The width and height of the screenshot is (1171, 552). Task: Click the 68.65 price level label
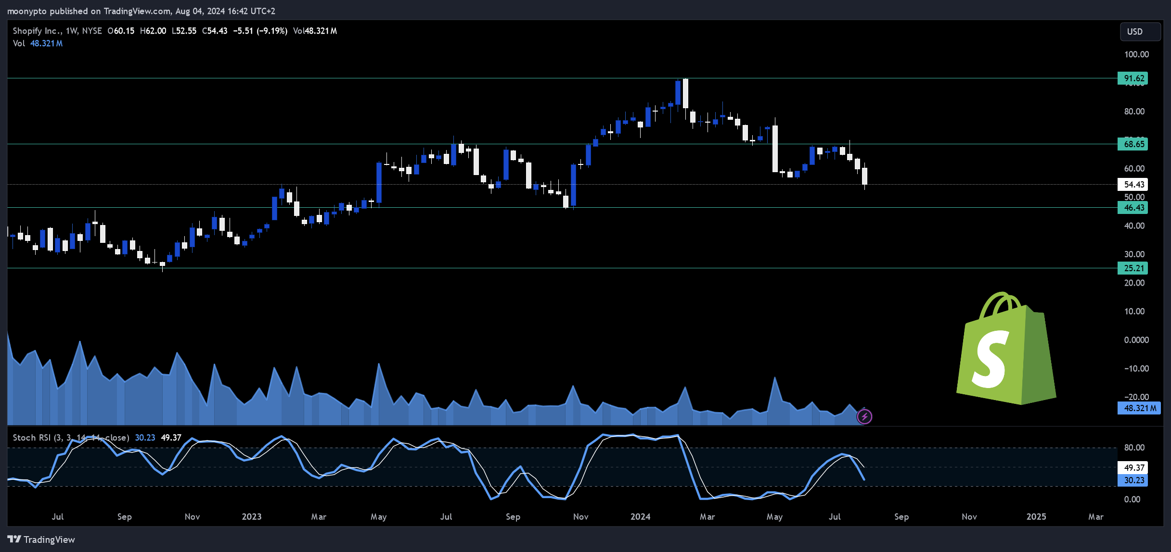(1132, 144)
